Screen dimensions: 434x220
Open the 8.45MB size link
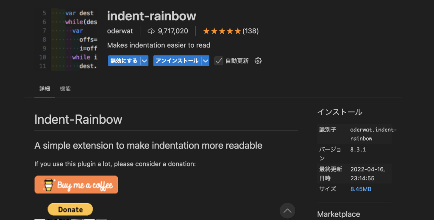(361, 189)
